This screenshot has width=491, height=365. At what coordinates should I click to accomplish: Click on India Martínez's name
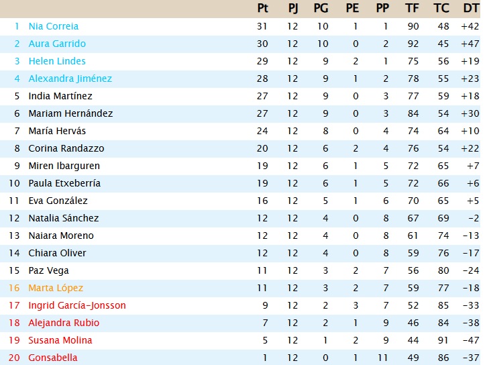coord(60,96)
